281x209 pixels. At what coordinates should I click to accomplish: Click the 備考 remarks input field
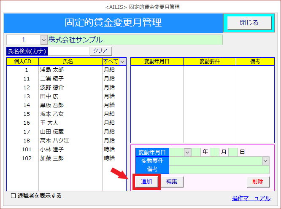(x=219, y=169)
